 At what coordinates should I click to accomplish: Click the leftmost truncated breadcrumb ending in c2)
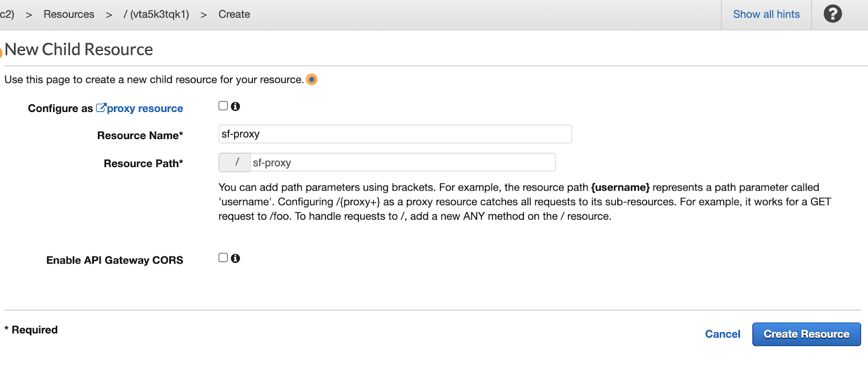click(x=7, y=15)
